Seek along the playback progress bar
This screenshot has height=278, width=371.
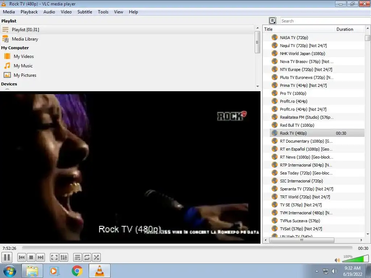click(187, 248)
